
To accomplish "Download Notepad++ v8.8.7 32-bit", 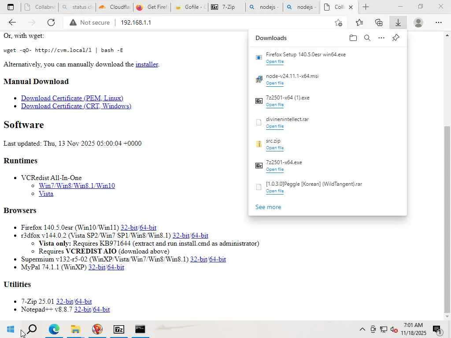I will (x=82, y=309).
